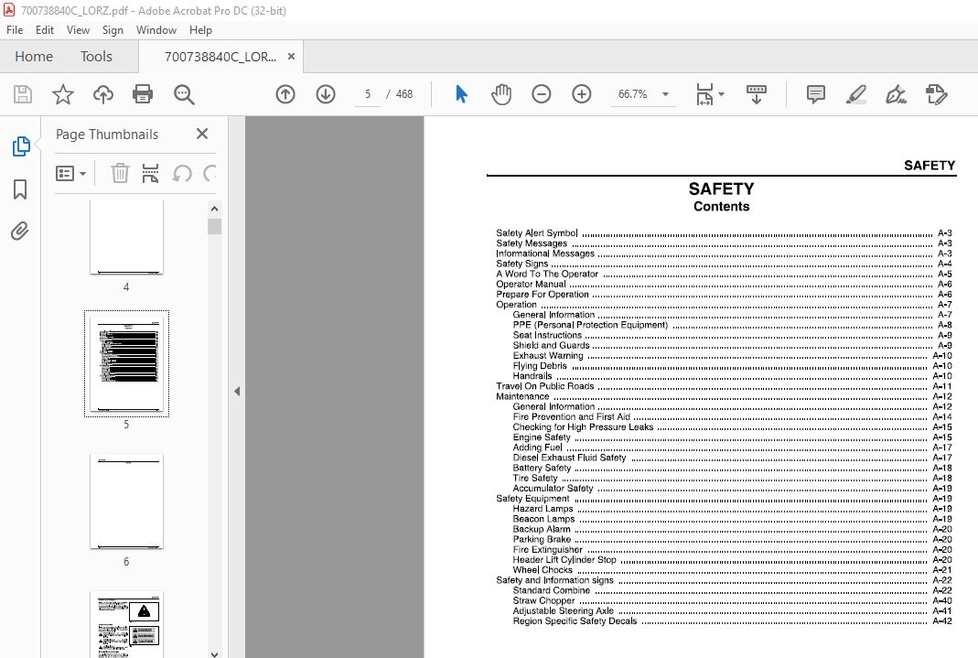The image size is (978, 658).
Task: Open the Fill and Sign pen tool
Action: [896, 94]
